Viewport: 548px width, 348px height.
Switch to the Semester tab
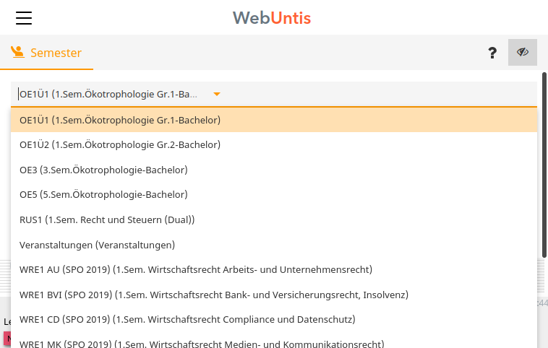47,53
